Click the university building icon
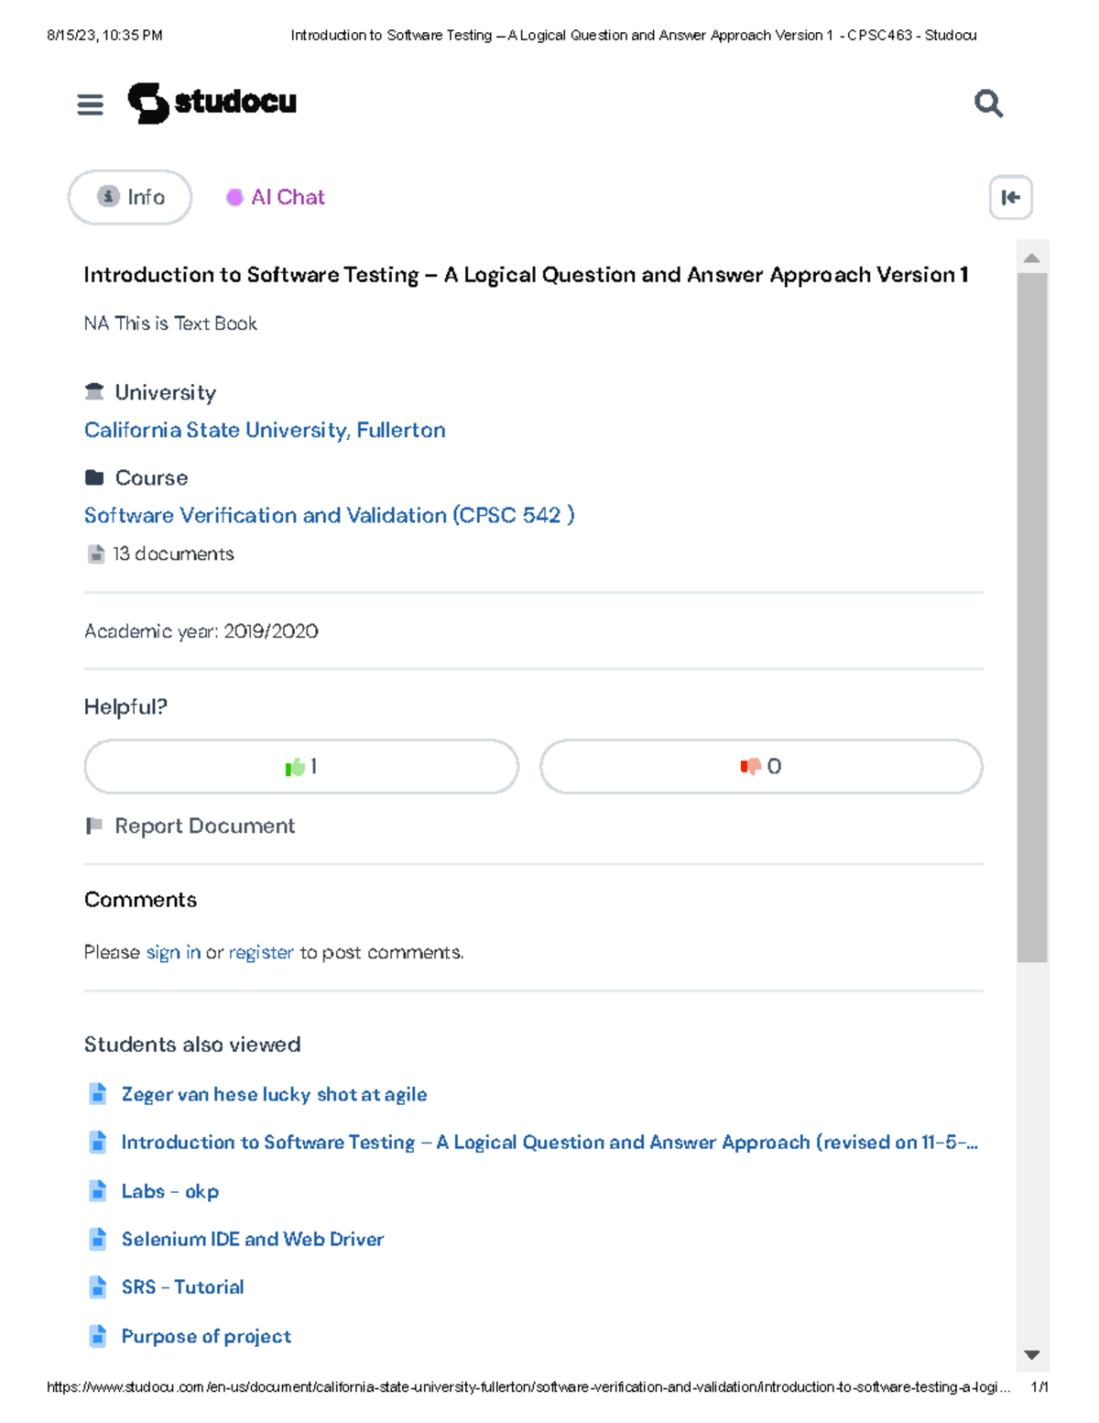Viewport: 1099px width, 1423px height. click(x=93, y=391)
